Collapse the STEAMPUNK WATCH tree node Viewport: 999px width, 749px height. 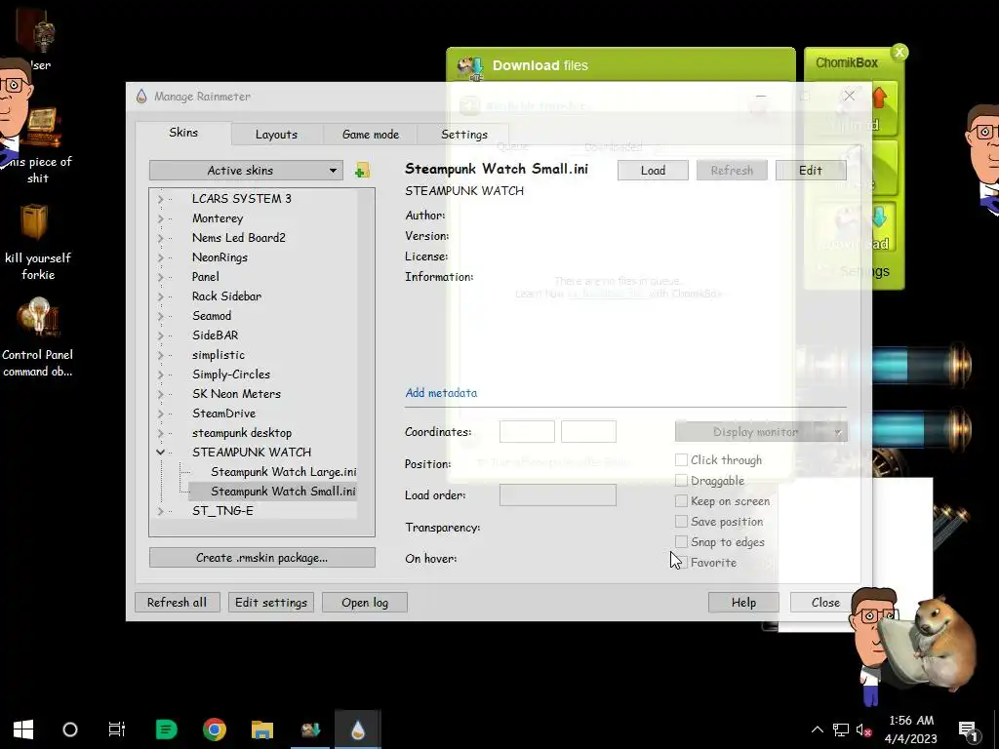pyautogui.click(x=161, y=453)
